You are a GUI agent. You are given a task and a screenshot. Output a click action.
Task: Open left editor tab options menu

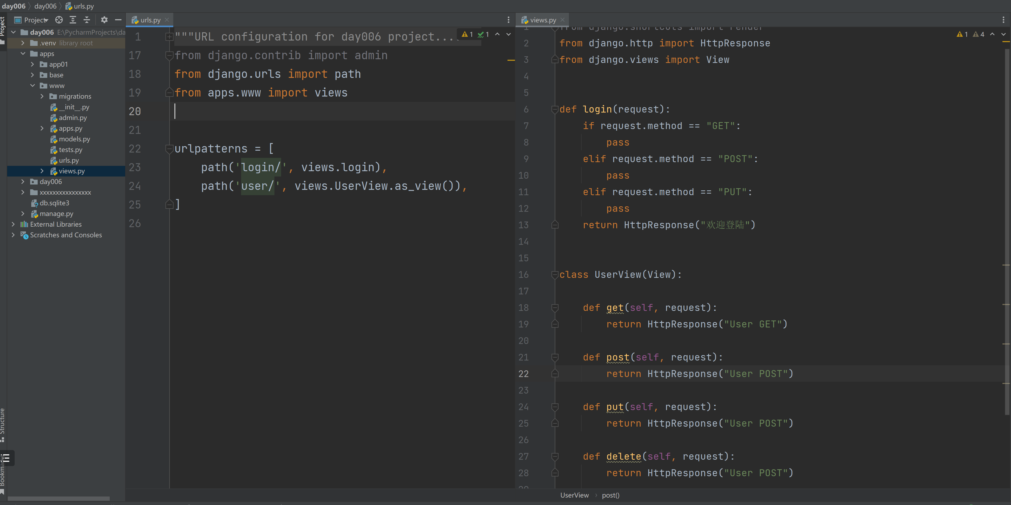(508, 20)
